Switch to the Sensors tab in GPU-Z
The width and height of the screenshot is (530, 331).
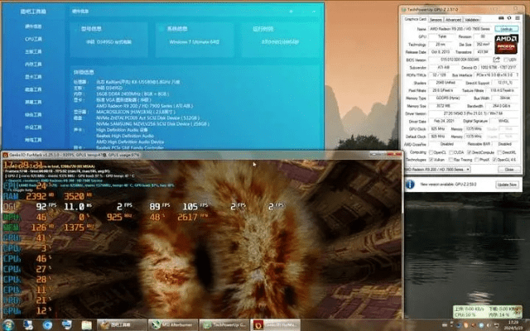(x=435, y=18)
